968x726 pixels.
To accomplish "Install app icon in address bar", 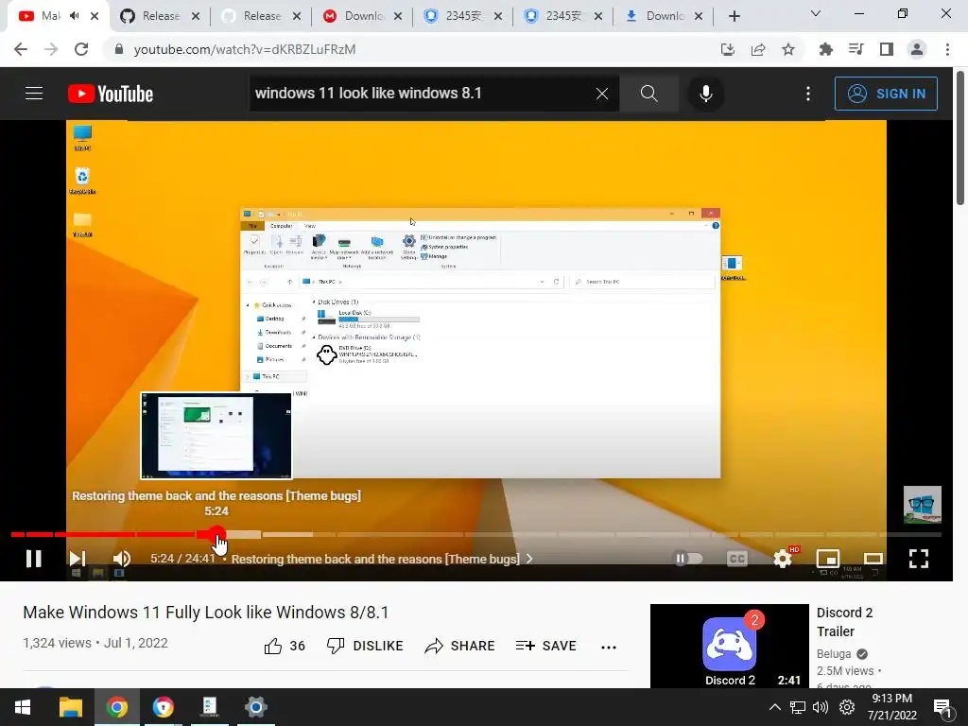I will pos(728,49).
